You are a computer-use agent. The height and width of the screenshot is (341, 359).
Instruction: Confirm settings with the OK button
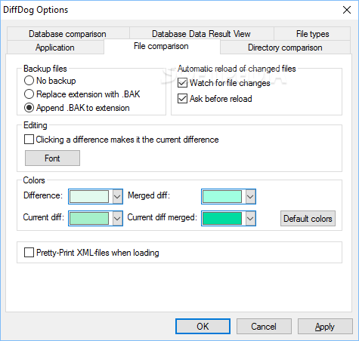point(203,327)
